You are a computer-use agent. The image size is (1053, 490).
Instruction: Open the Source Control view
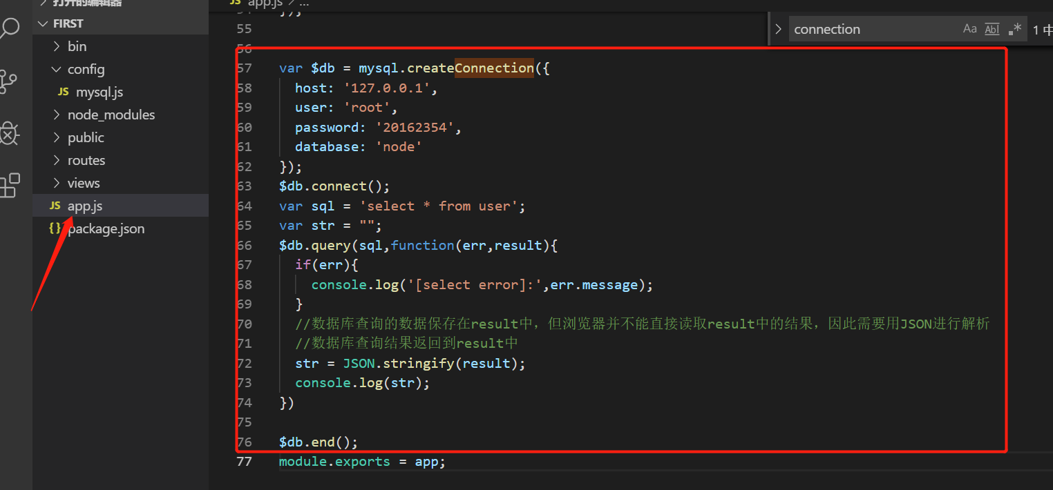(8, 81)
